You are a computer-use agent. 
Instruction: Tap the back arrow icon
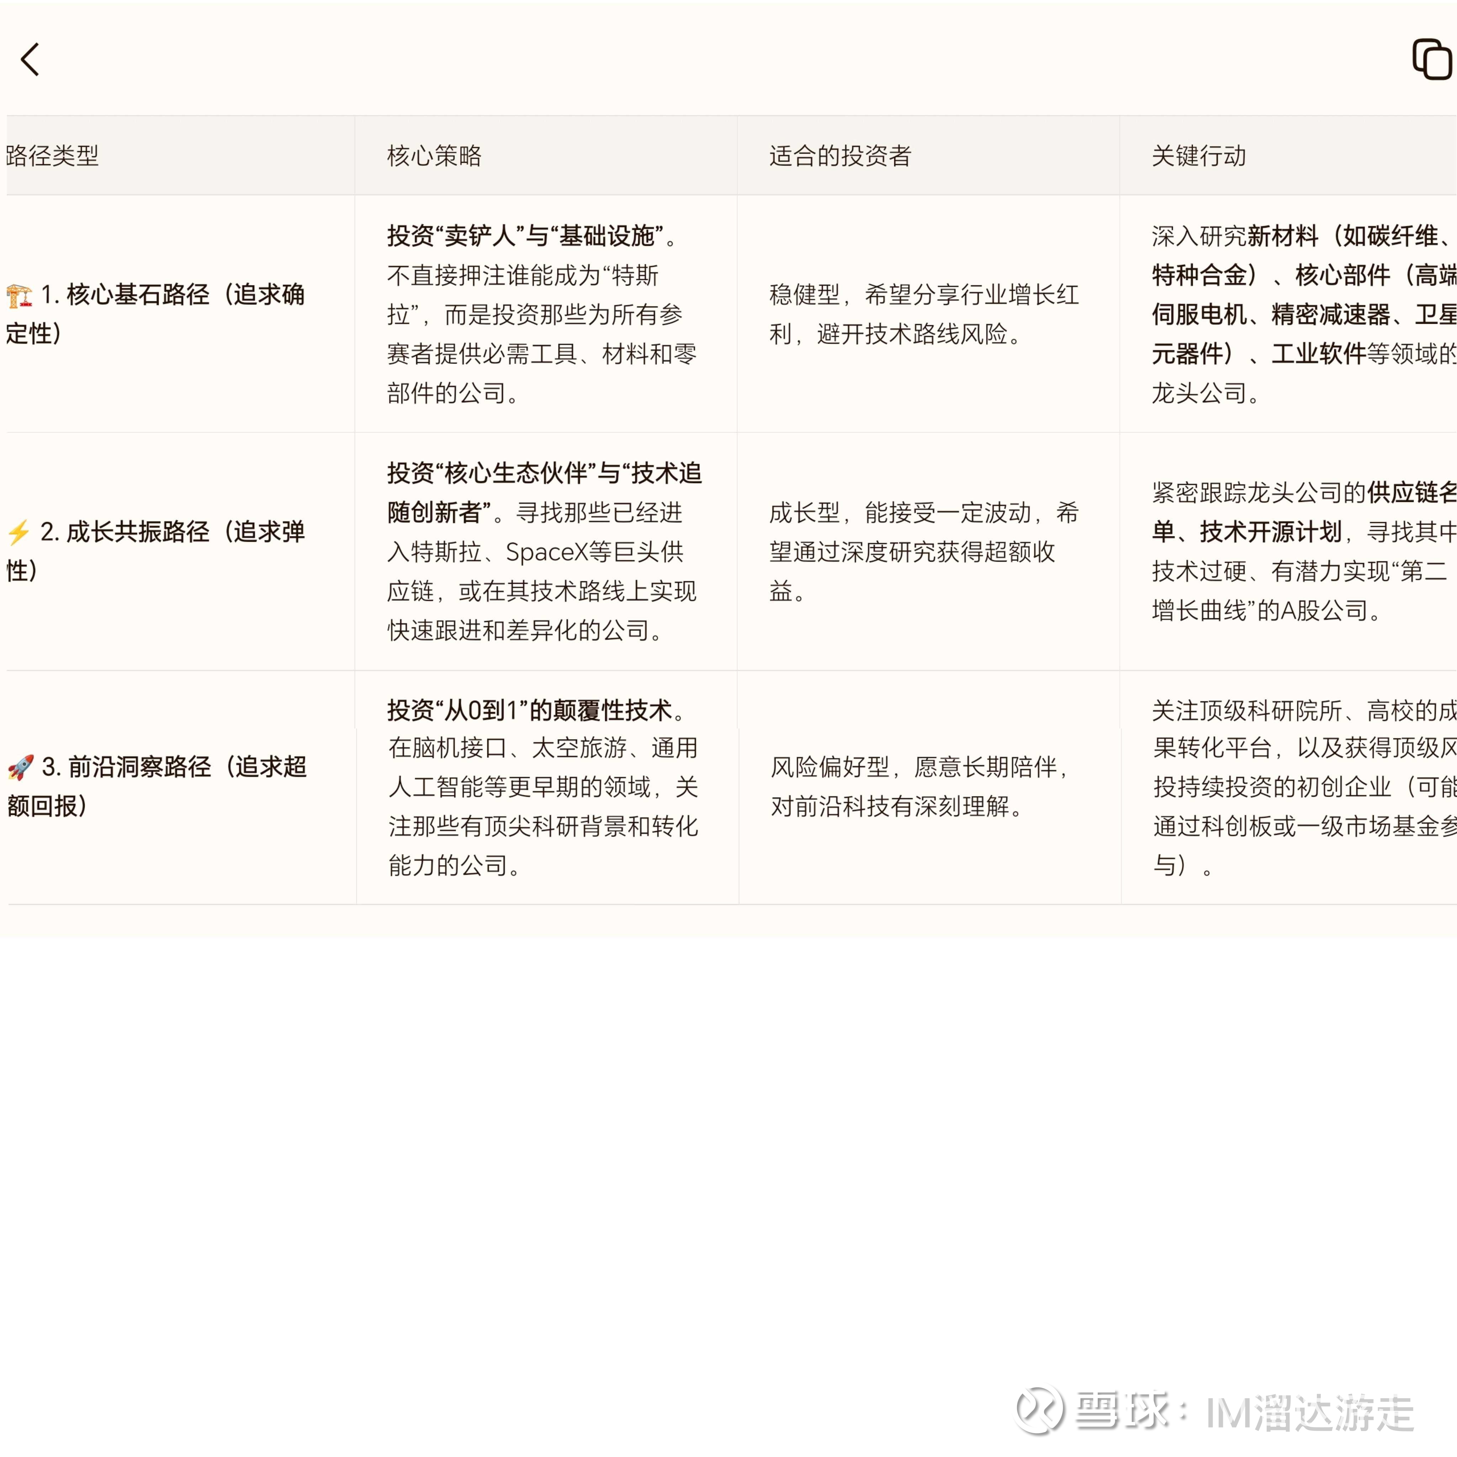pyautogui.click(x=30, y=59)
